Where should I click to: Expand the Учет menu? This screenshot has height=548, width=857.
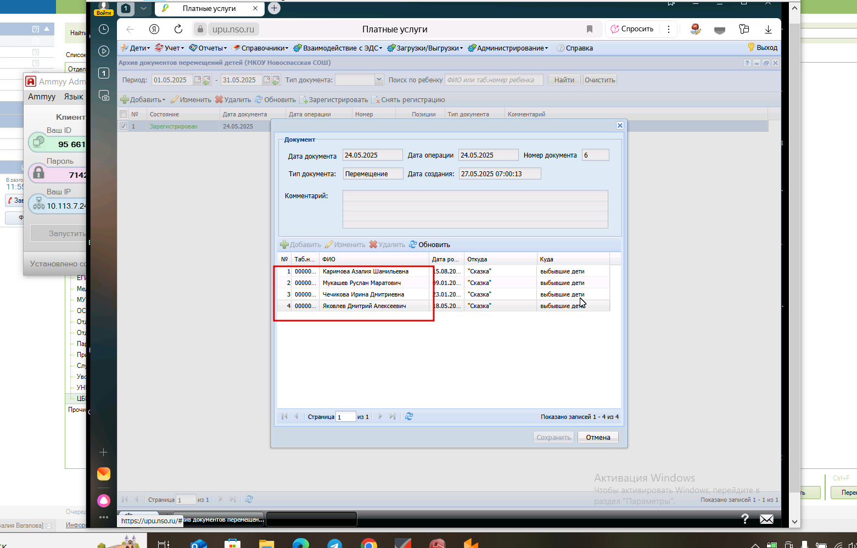[x=170, y=48]
